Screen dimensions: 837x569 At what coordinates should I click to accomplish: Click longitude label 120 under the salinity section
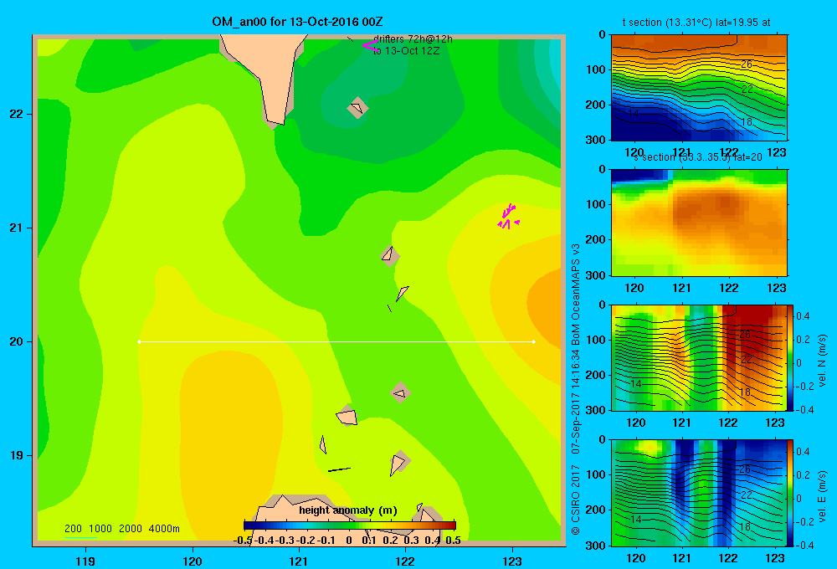click(634, 288)
